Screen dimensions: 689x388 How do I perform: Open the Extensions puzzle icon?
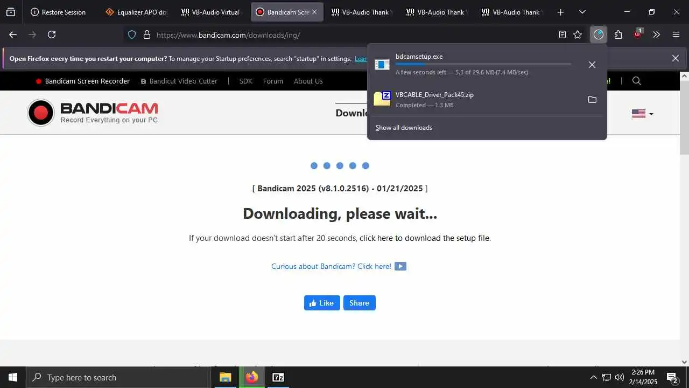[618, 34]
